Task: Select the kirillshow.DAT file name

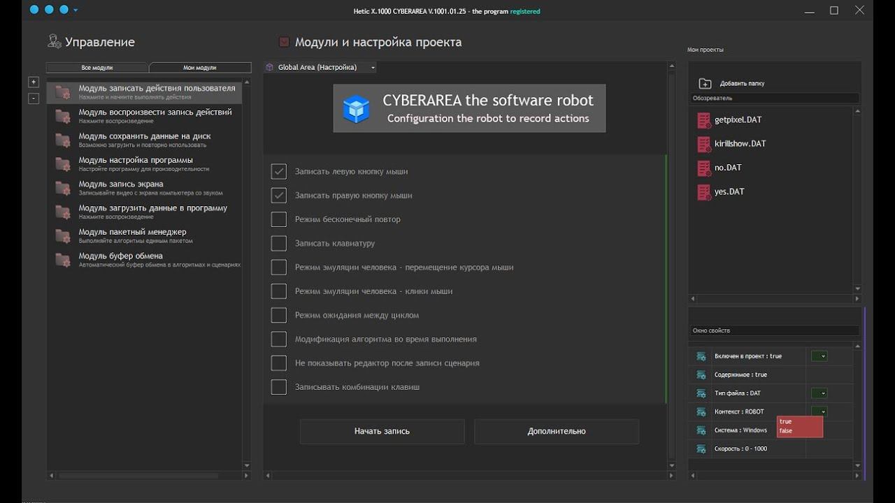Action: click(x=740, y=144)
